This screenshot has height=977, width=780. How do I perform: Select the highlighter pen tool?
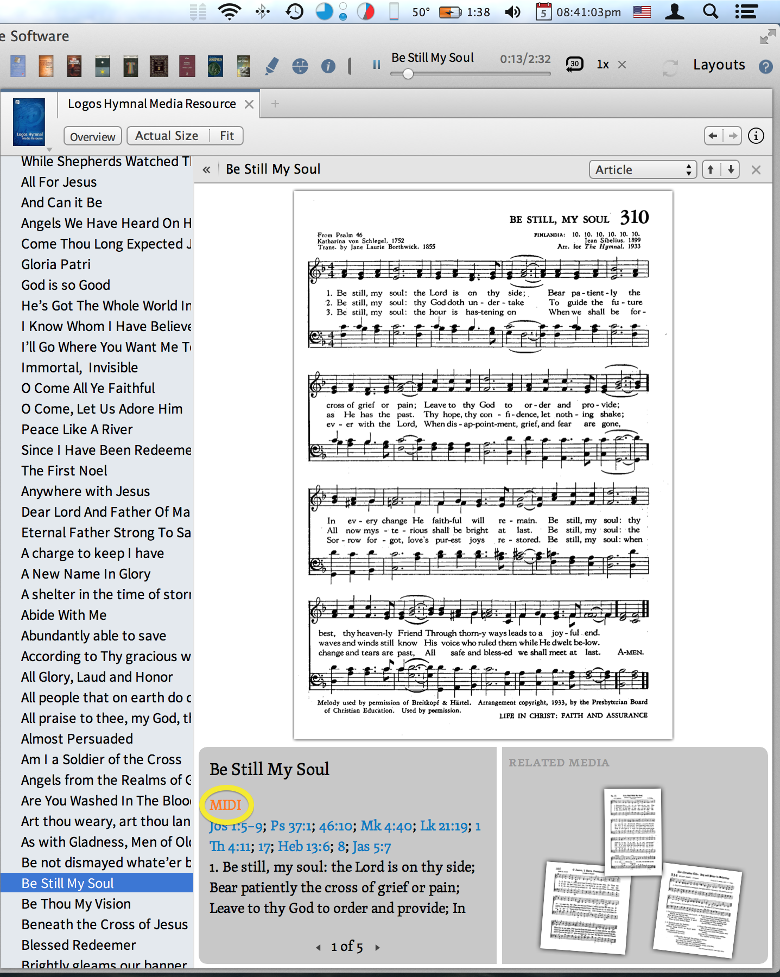272,66
